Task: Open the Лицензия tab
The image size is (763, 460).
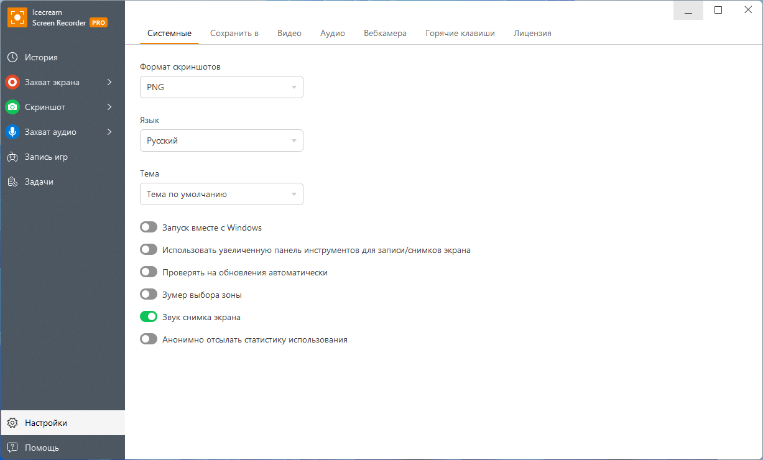Action: (x=532, y=33)
